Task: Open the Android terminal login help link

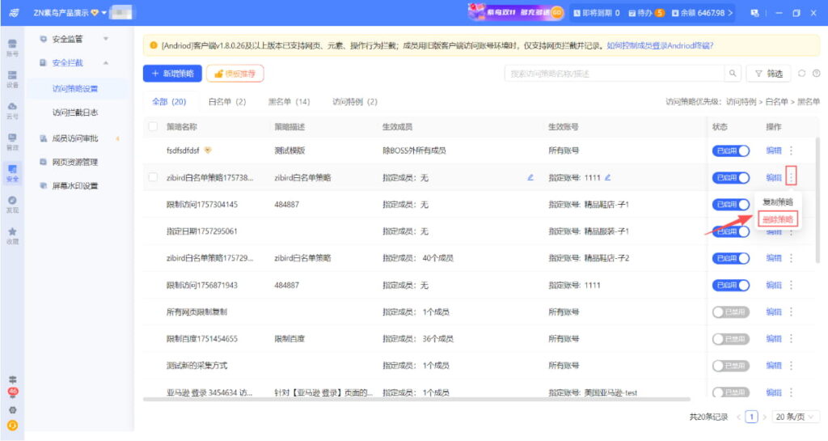Action: coord(660,45)
